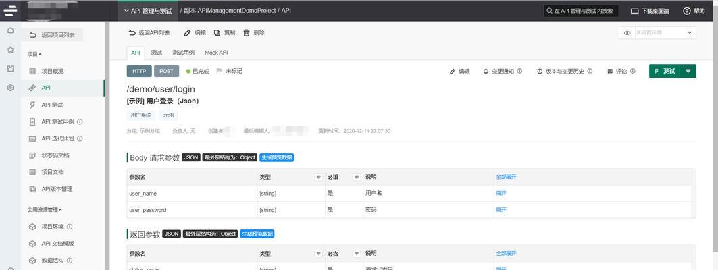The image size is (718, 270).
Task: Click the app logo icon
Action: tap(10, 10)
